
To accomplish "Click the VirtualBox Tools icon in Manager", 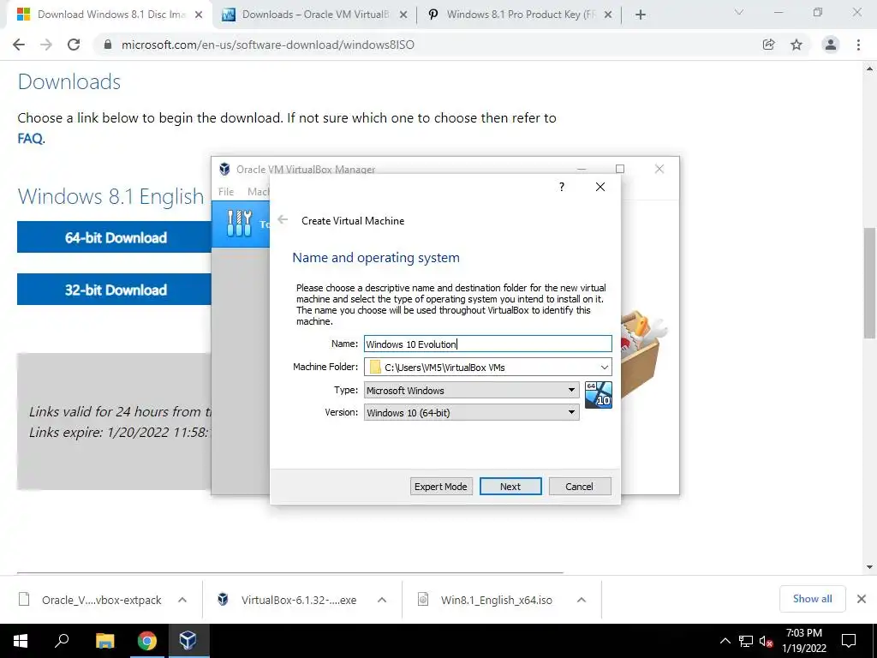I will click(x=240, y=224).
